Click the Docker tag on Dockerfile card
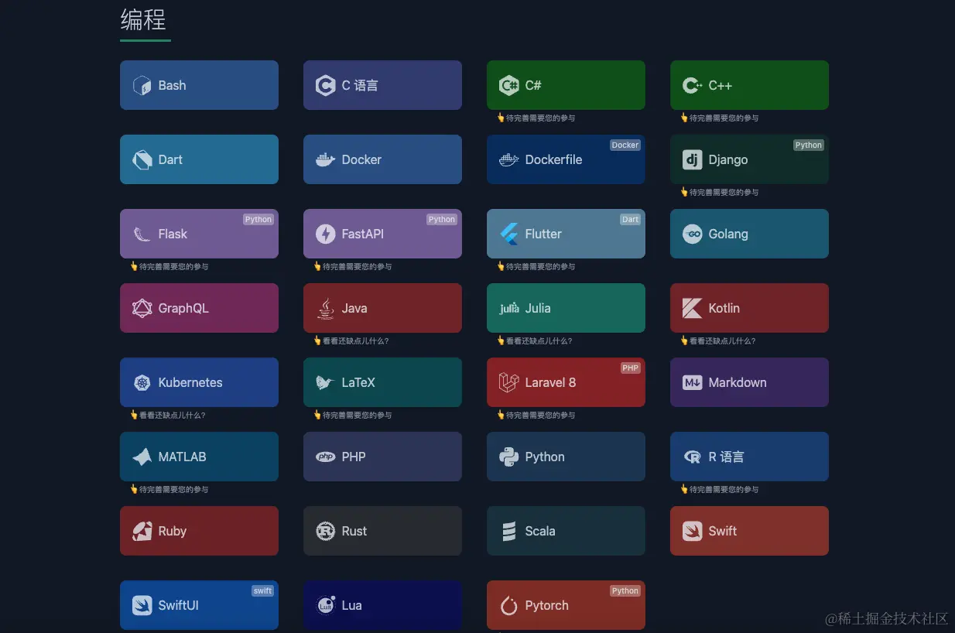The width and height of the screenshot is (955, 633). coord(625,145)
